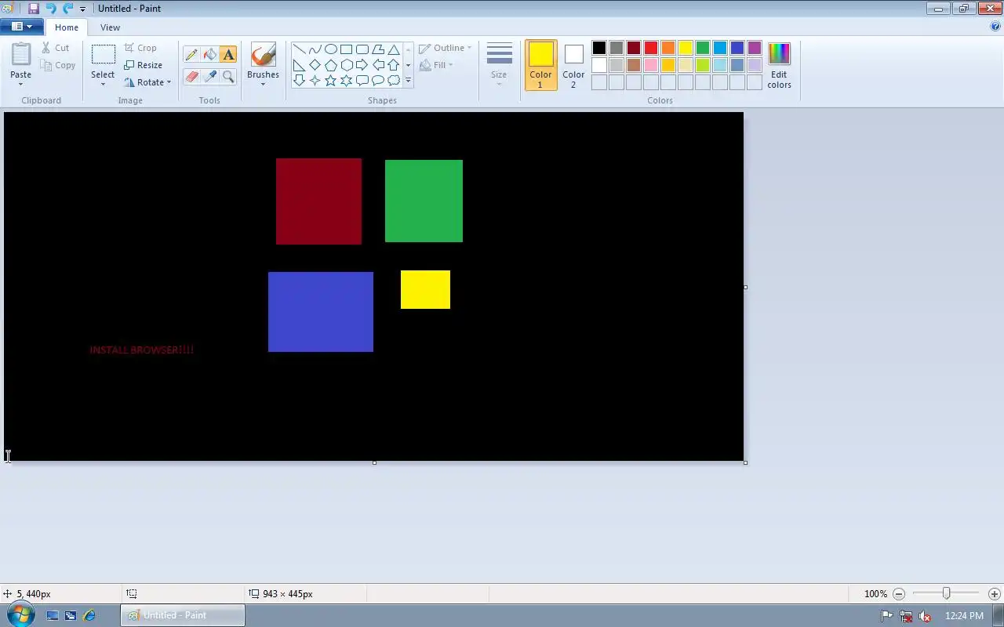This screenshot has height=627, width=1004.
Task: Choose the Rounded rectangular callout shape
Action: tap(362, 81)
